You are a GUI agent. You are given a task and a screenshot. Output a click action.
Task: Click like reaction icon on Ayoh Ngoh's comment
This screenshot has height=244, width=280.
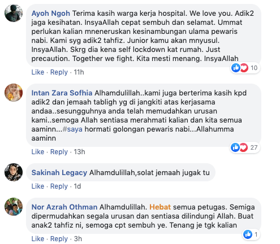(236, 68)
